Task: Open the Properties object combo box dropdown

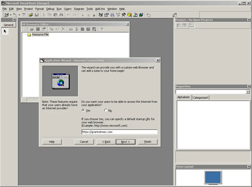Action: 248,92
